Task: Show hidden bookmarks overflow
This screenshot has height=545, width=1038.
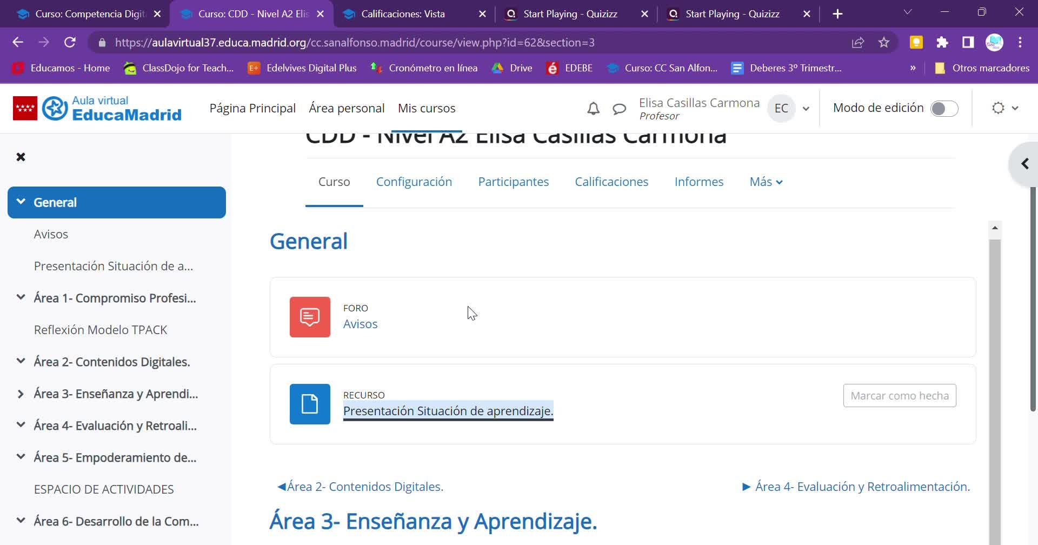Action: point(913,68)
